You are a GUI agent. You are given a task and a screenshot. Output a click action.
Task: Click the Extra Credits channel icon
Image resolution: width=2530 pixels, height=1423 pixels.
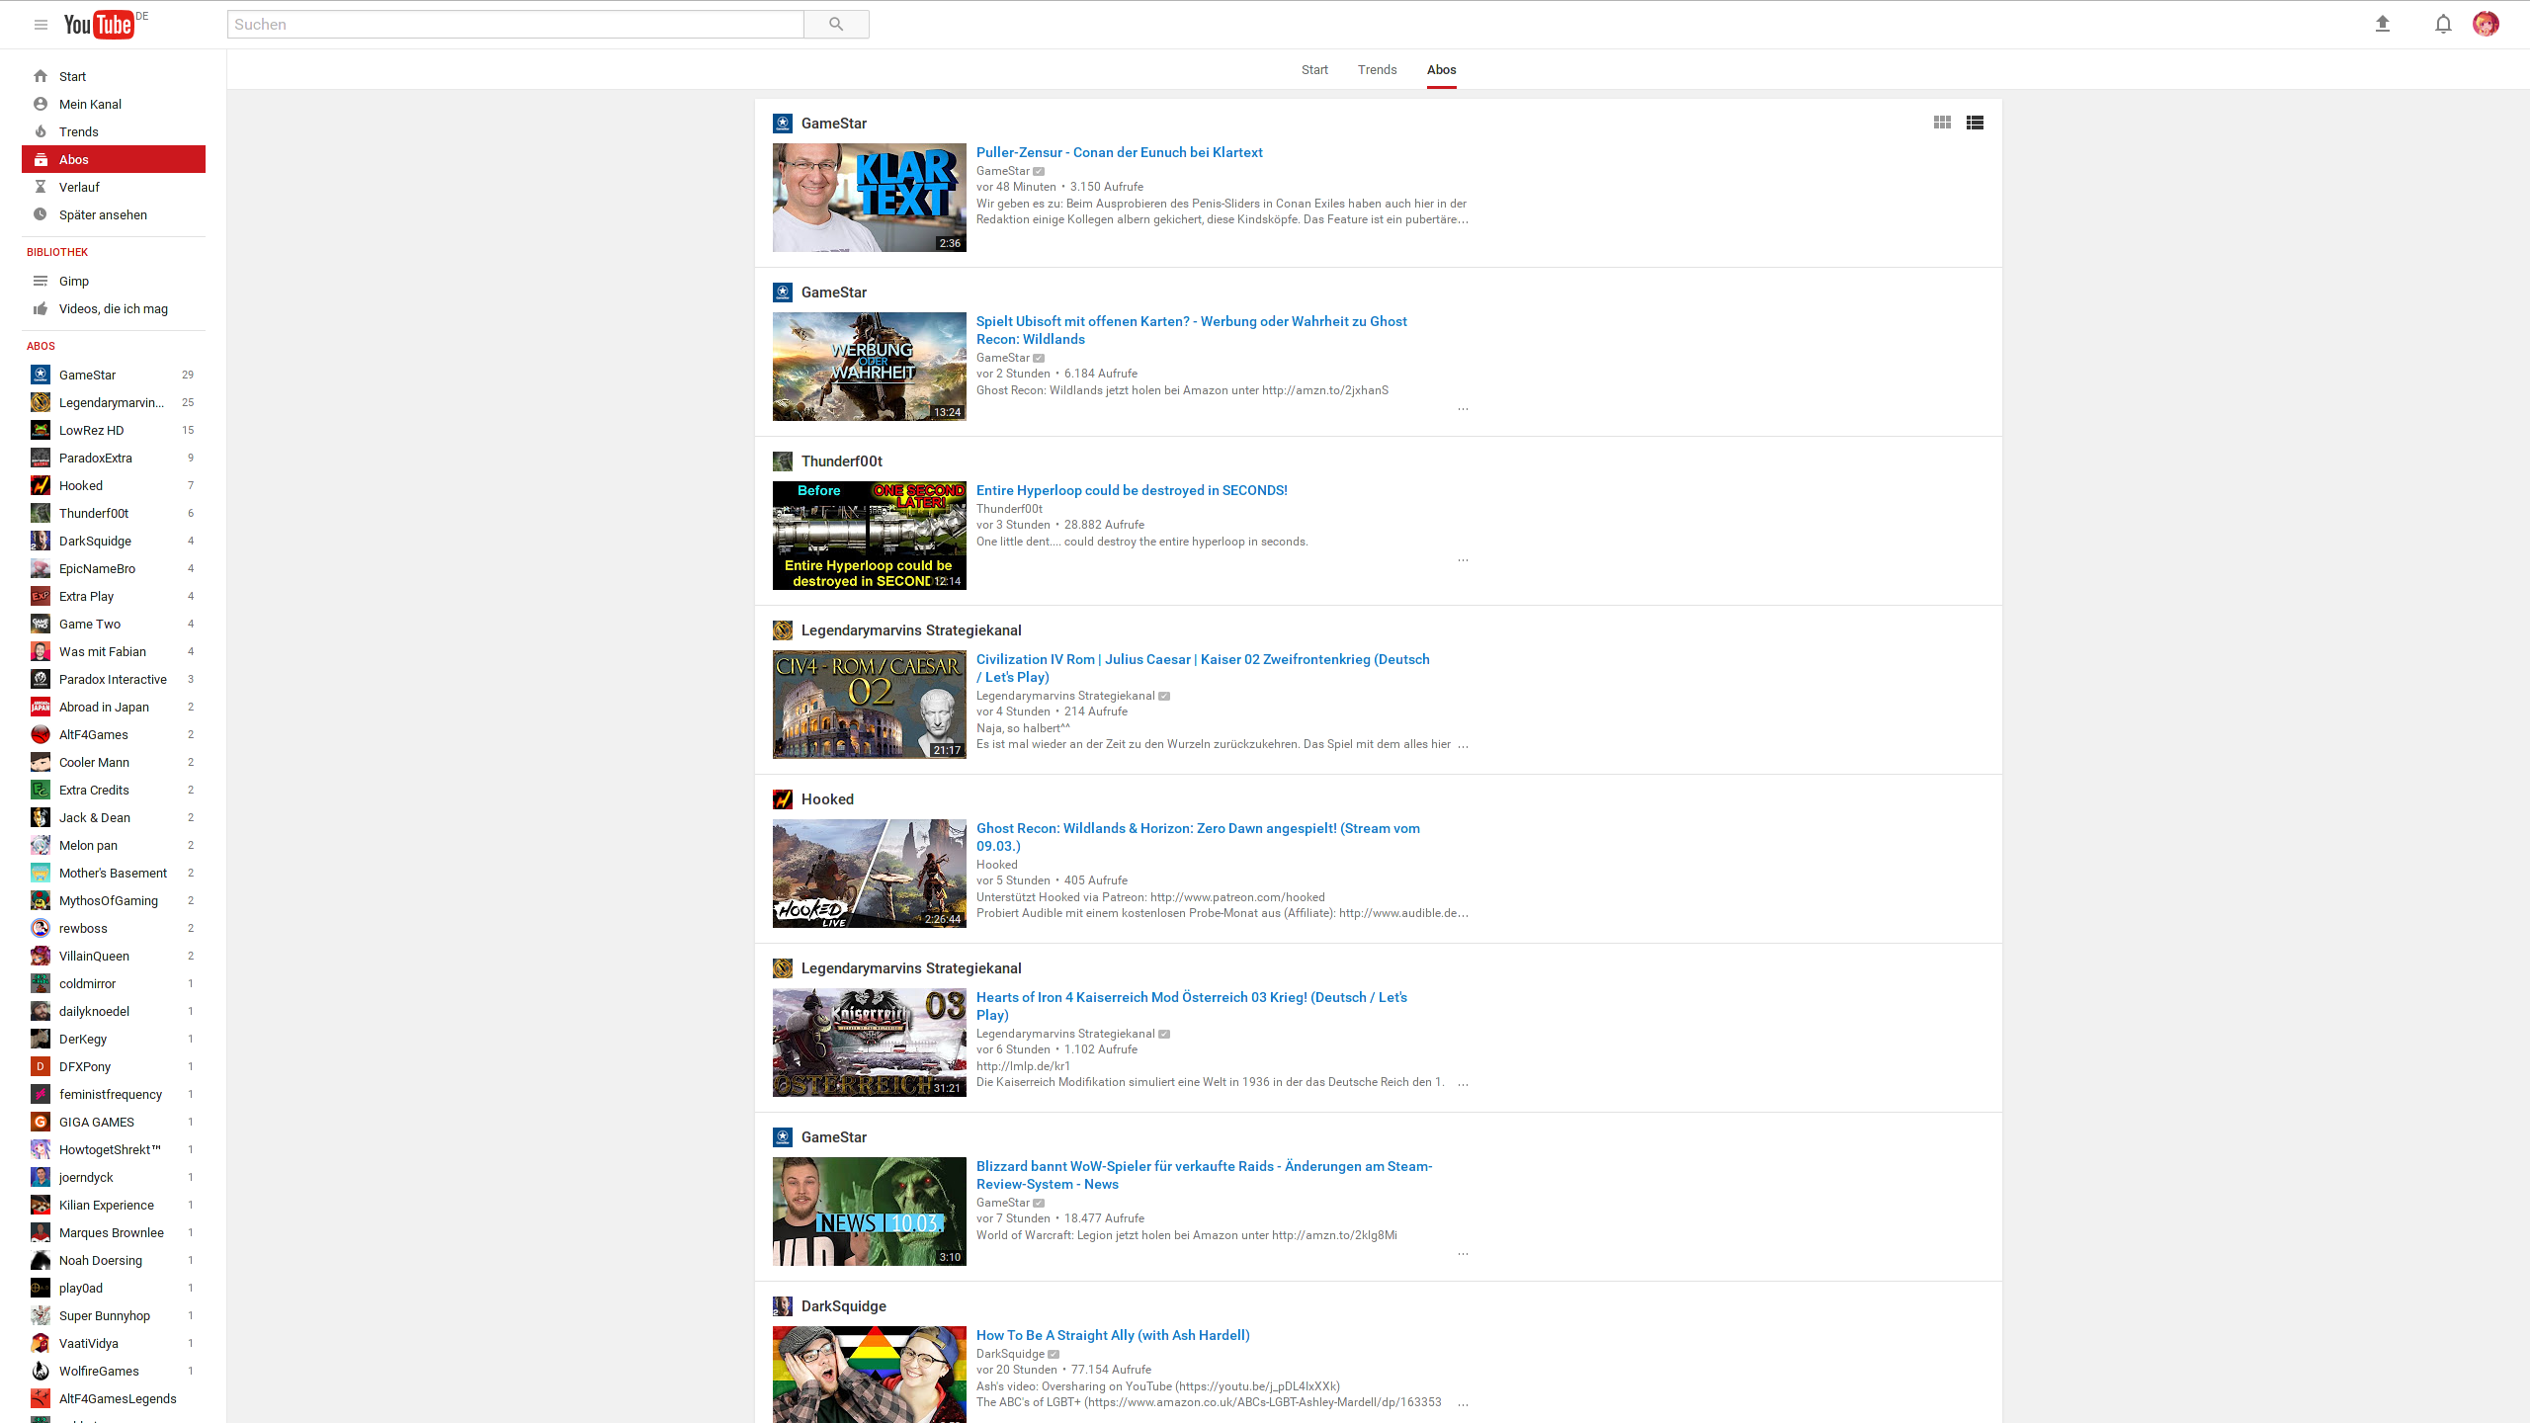(41, 790)
